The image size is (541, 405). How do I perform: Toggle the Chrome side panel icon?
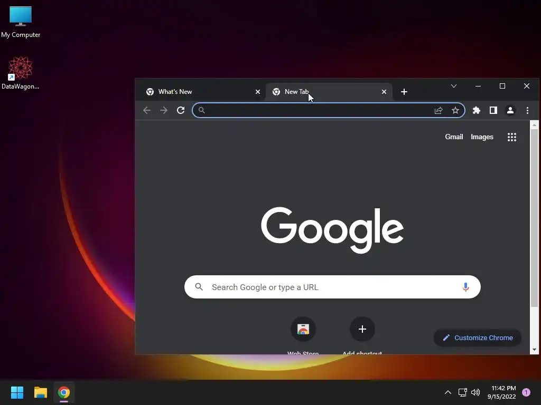pos(493,110)
